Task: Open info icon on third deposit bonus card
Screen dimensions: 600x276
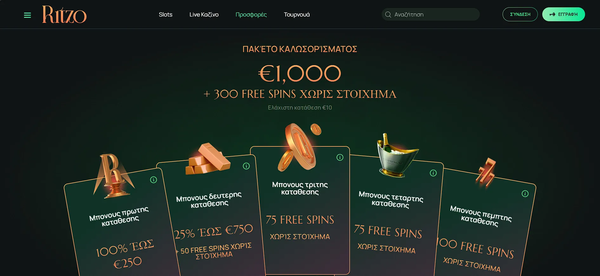Action: point(340,158)
